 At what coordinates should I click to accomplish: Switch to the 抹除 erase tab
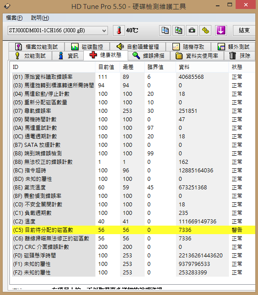tap(240, 56)
